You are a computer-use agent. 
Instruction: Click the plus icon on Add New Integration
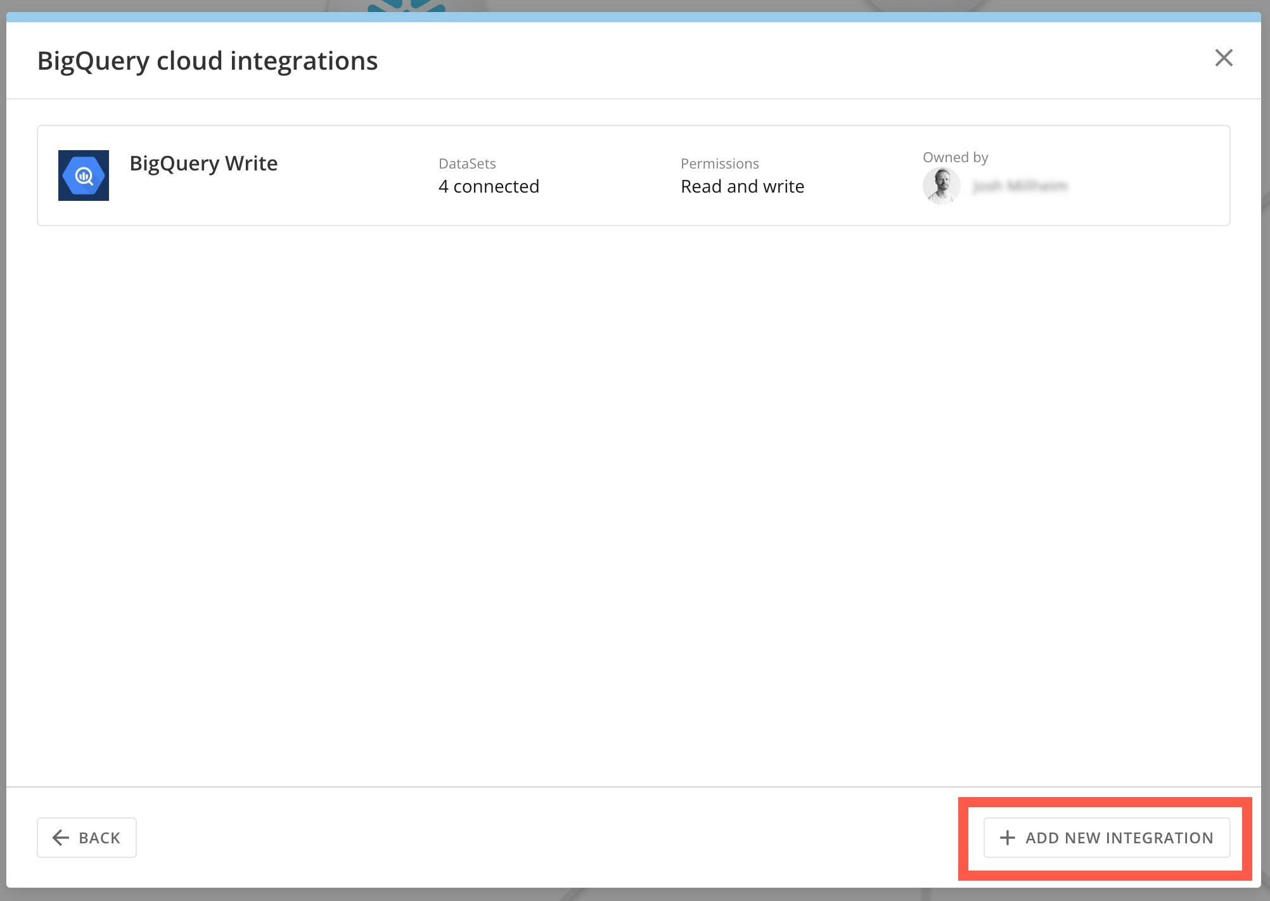1007,837
